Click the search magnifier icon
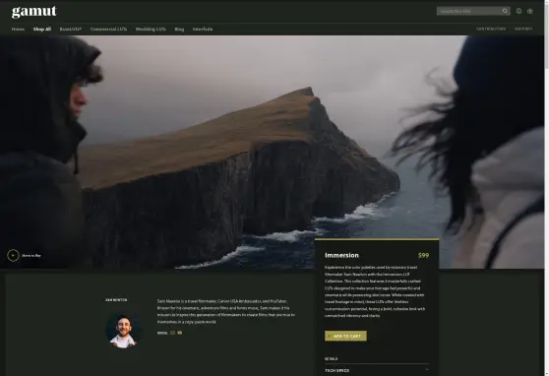 pyautogui.click(x=505, y=11)
